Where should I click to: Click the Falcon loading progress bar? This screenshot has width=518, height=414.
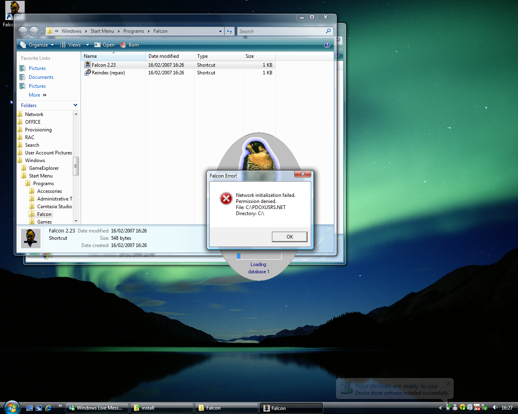pyautogui.click(x=259, y=256)
